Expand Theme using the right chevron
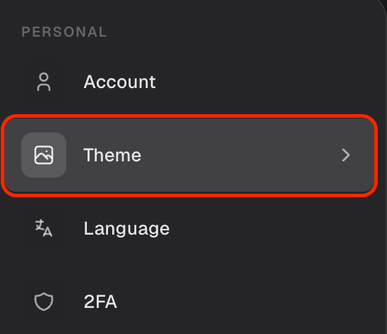The width and height of the screenshot is (387, 334). 346,155
